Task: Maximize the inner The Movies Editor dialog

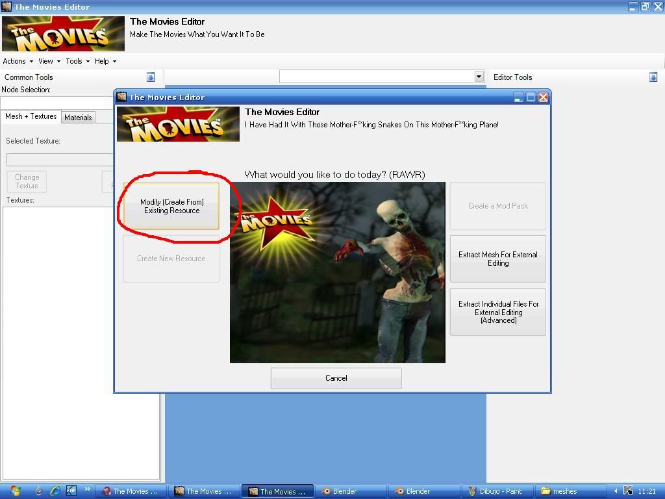Action: [531, 97]
